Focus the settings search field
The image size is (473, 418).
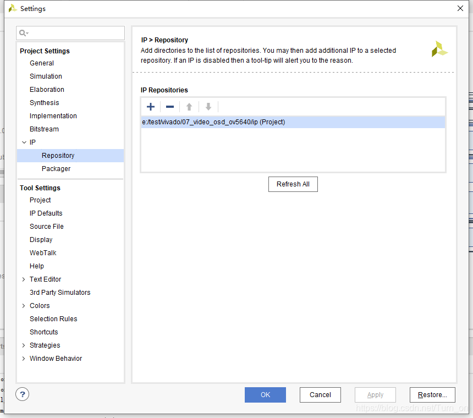[x=70, y=33]
